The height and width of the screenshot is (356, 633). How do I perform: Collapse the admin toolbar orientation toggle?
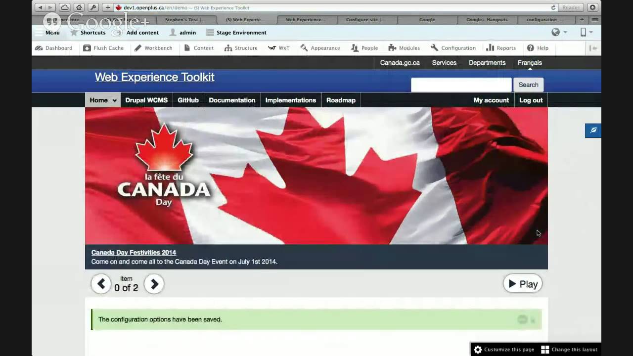point(593,48)
